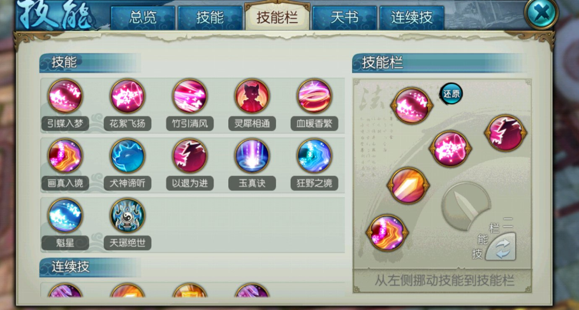
Task: Click the 还原 reset button
Action: [451, 94]
